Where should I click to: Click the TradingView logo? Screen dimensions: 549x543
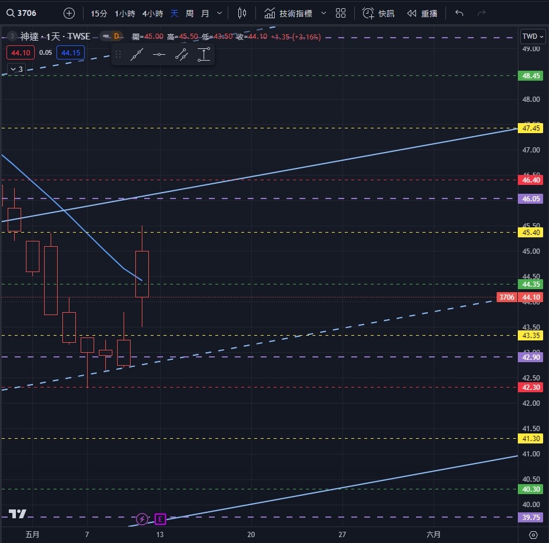tap(18, 514)
